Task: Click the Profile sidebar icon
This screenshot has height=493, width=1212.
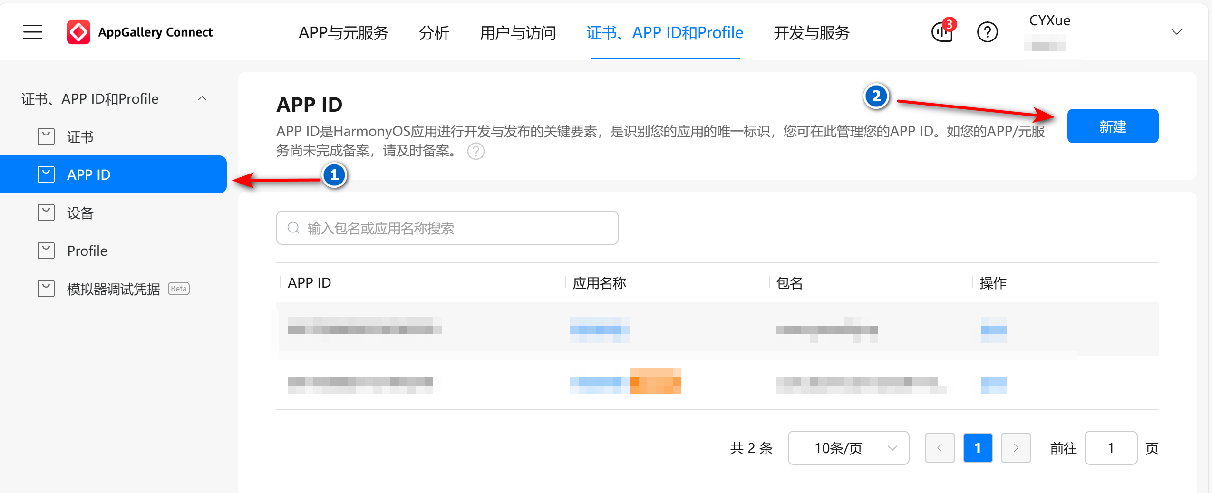Action: click(46, 251)
